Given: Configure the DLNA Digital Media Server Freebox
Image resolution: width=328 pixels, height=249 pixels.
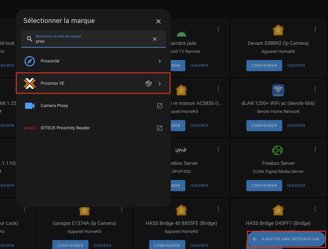Looking at the screenshot, I should [264, 186].
